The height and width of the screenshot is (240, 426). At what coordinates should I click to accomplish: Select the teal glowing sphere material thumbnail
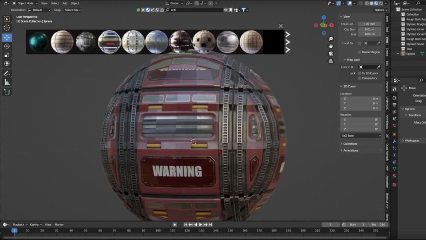coord(38,42)
